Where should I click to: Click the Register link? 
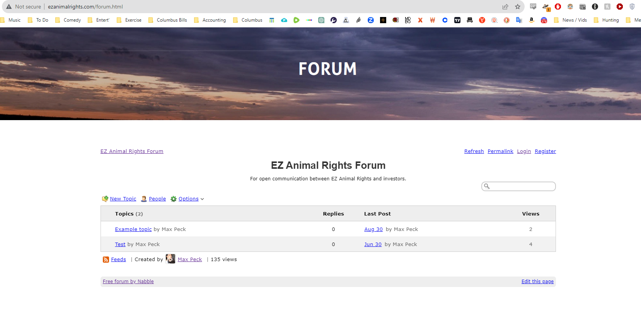point(545,151)
